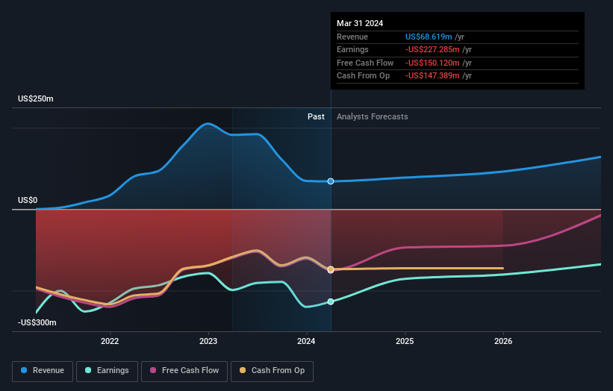This screenshot has height=391, width=613.
Task: Click the pink Free Cash Flow legend dot
Action: point(153,370)
